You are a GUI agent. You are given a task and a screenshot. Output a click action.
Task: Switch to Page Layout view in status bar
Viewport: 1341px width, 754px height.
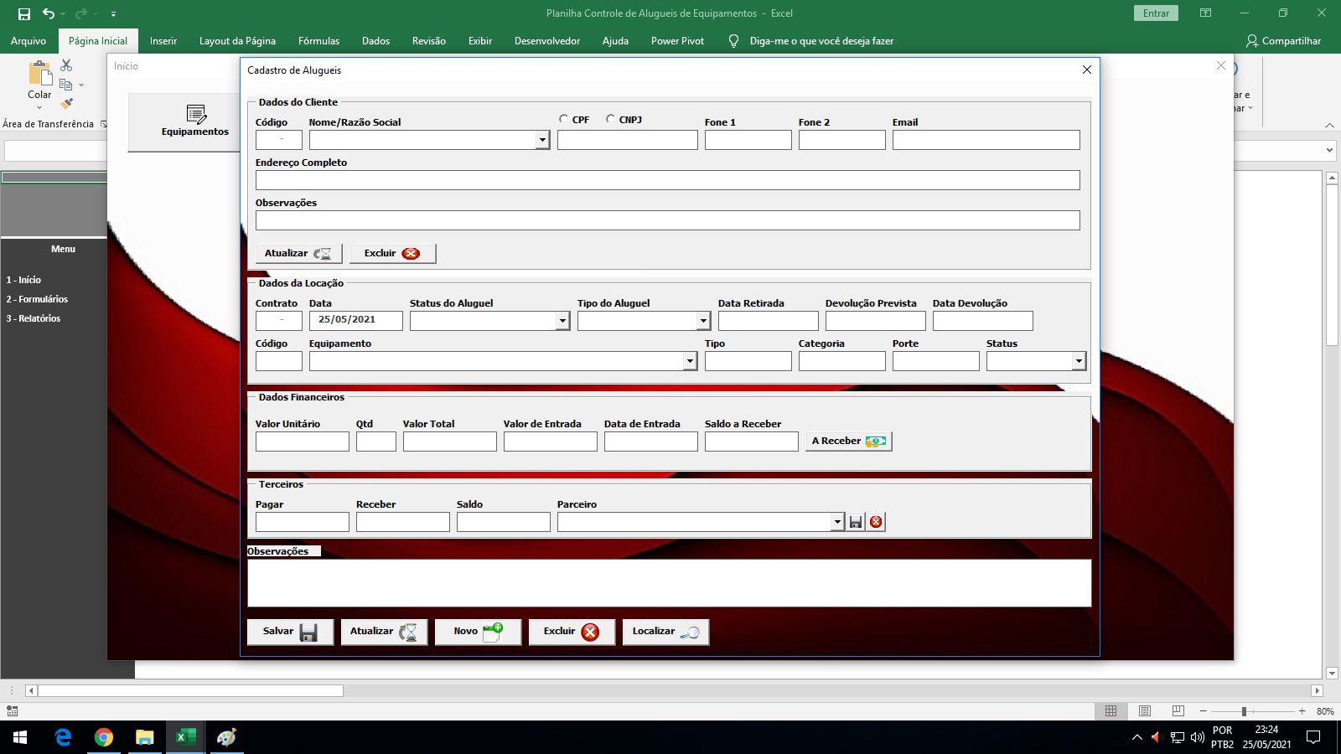click(1145, 710)
